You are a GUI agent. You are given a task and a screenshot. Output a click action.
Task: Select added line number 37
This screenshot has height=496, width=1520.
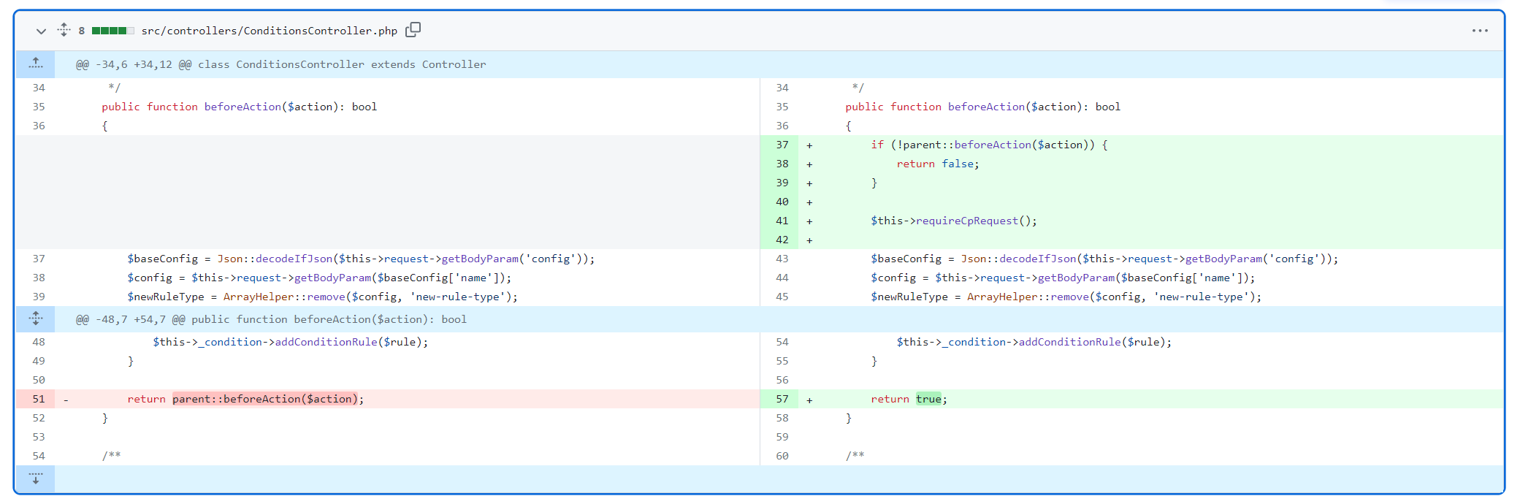(x=782, y=145)
